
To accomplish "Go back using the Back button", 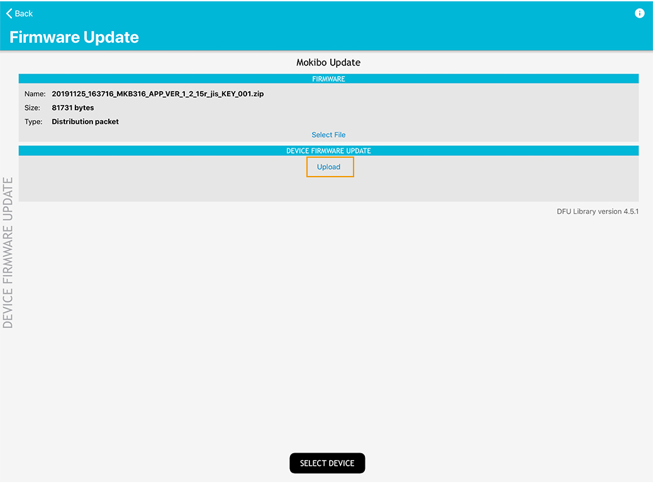I will 19,13.
